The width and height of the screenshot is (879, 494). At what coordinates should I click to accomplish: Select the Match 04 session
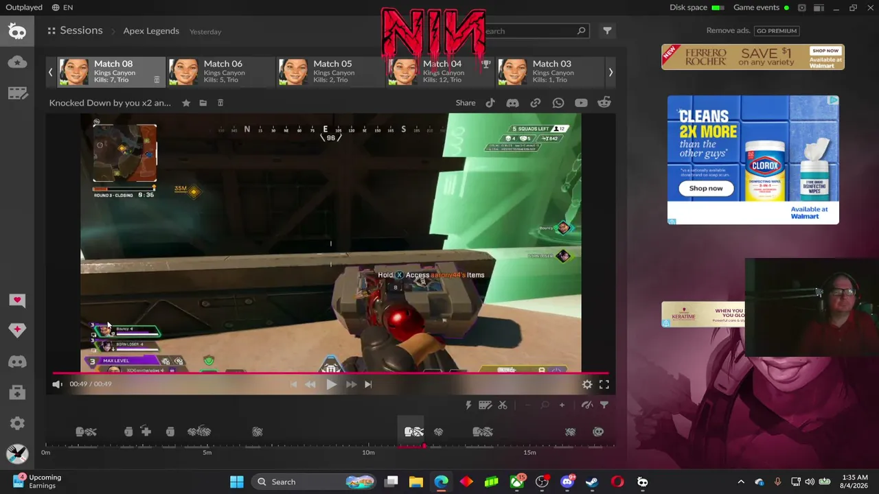tap(439, 72)
